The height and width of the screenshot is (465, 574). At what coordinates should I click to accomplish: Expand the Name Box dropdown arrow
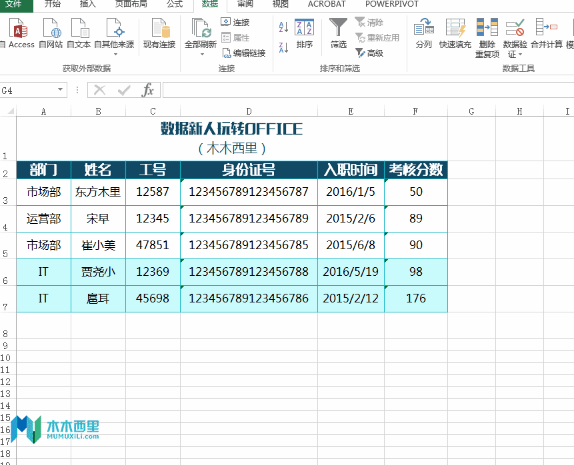(x=61, y=90)
